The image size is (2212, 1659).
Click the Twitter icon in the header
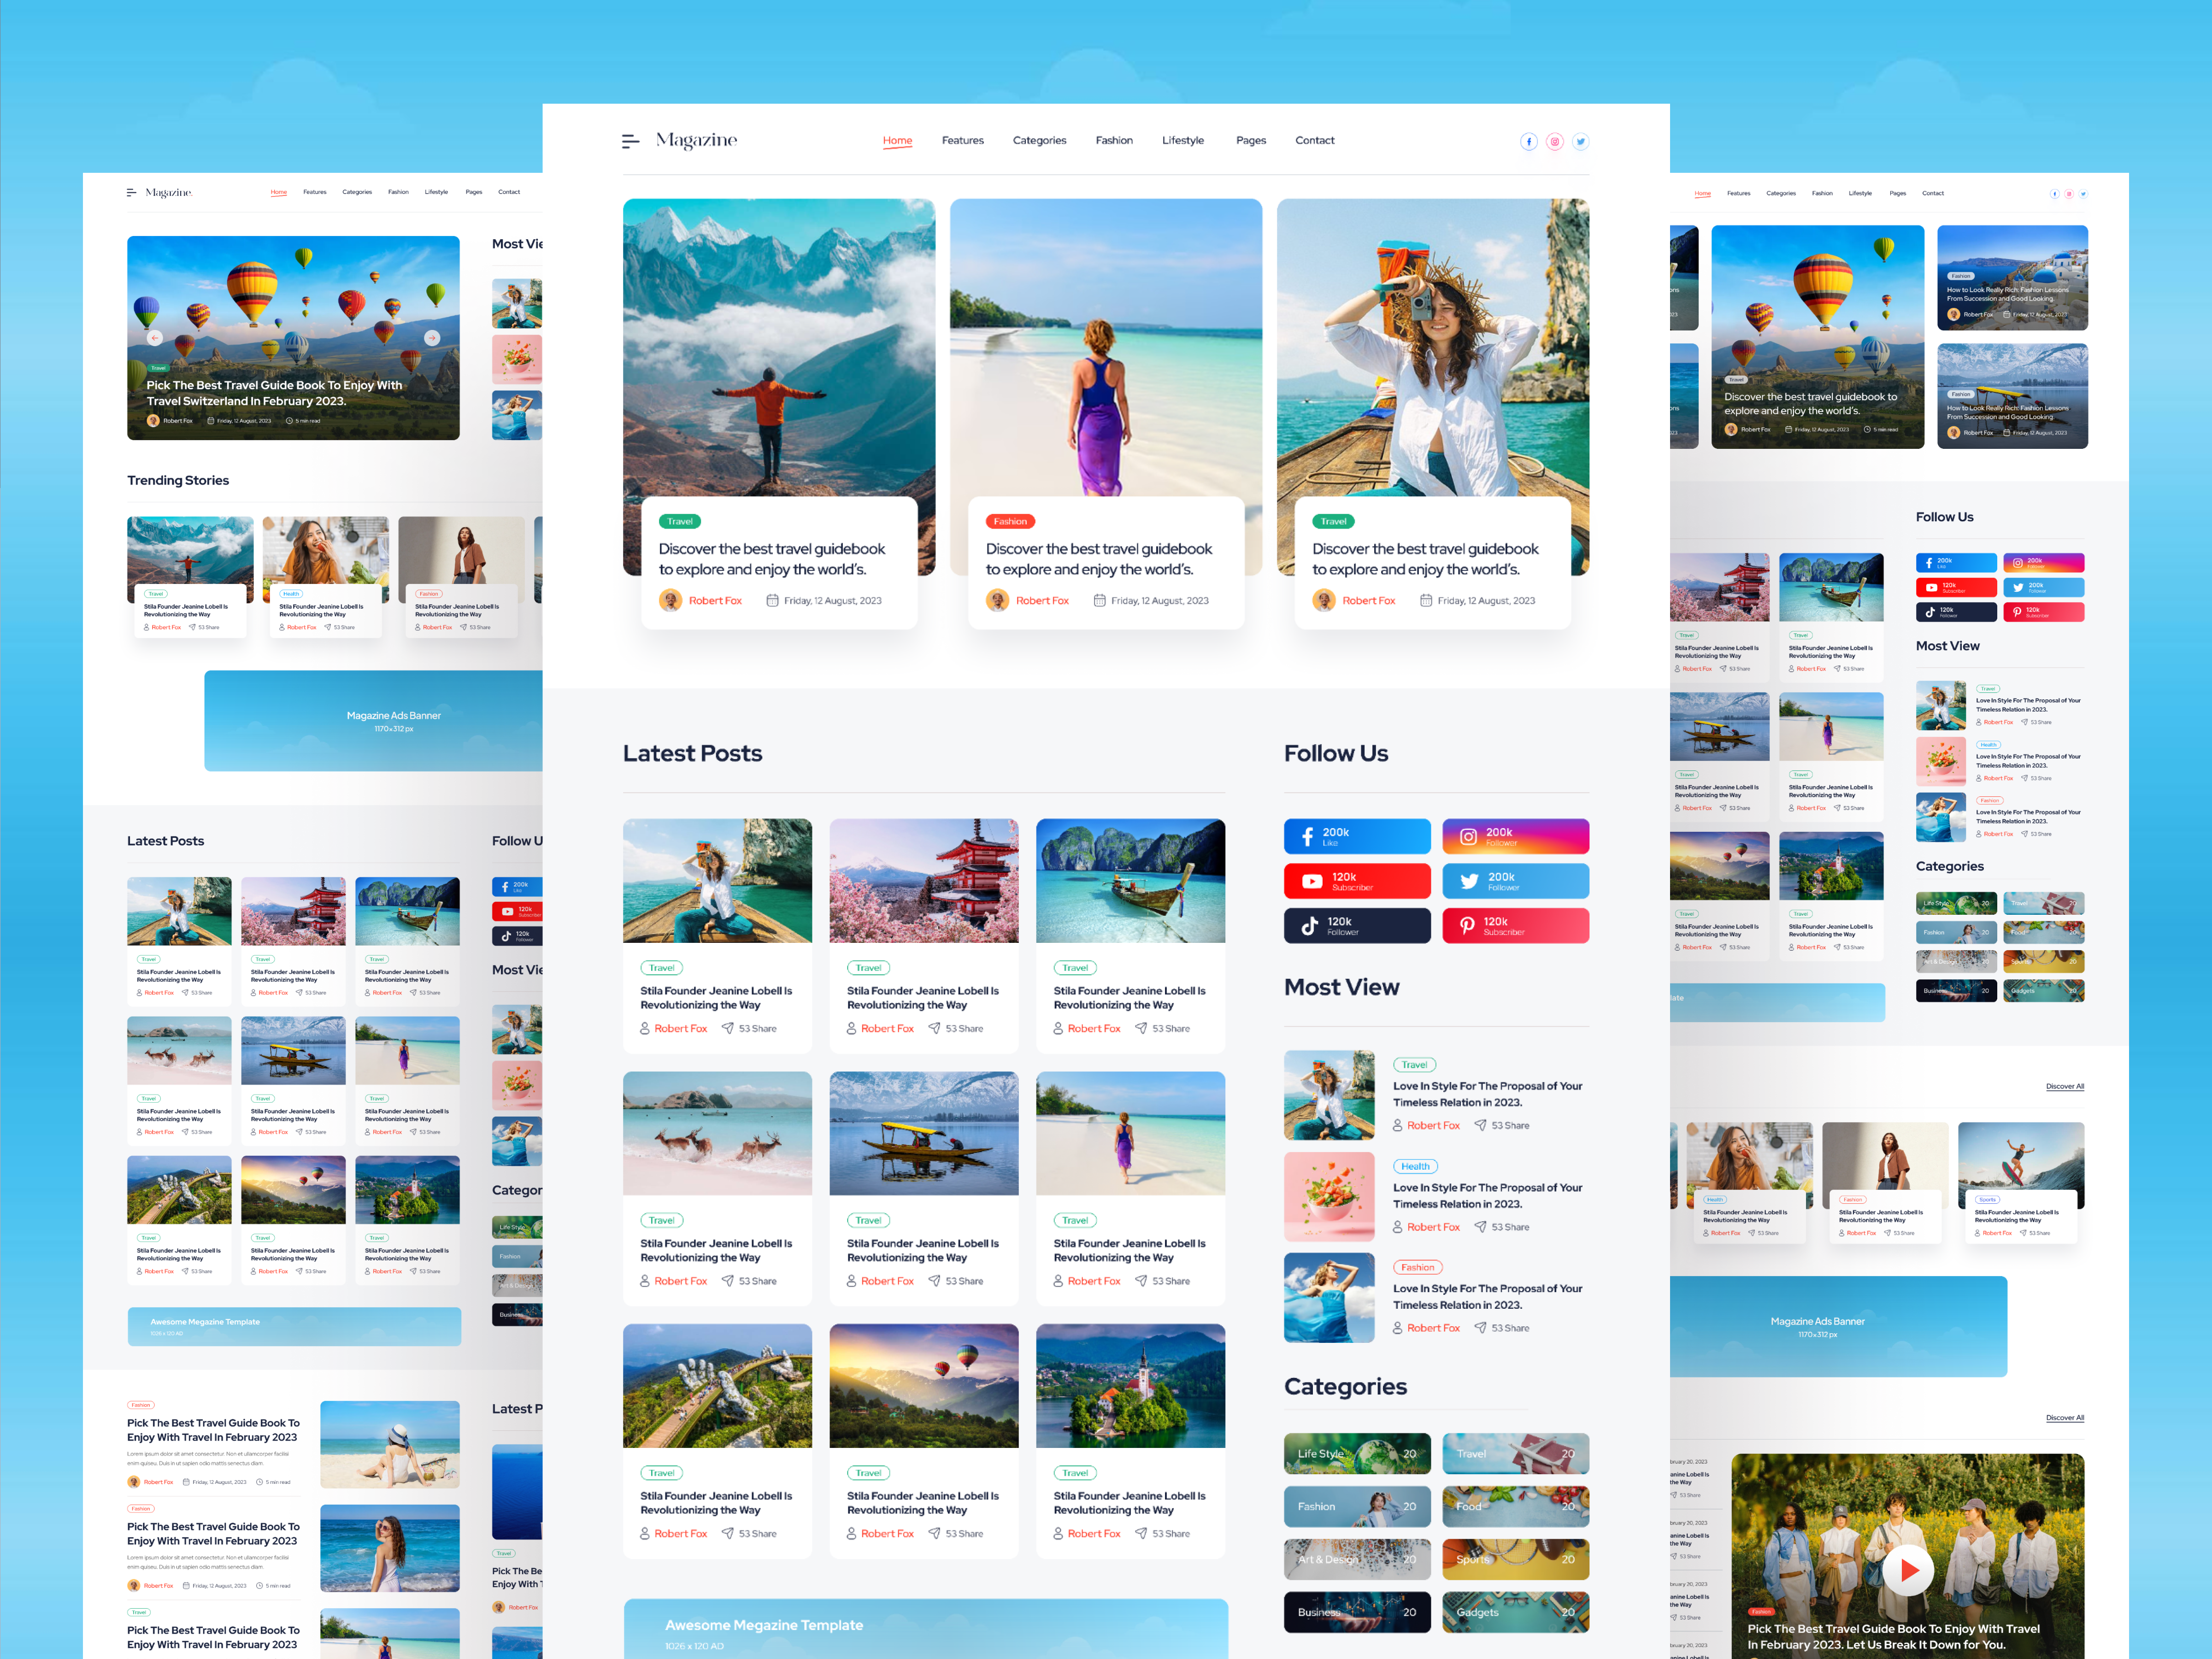(x=1581, y=141)
